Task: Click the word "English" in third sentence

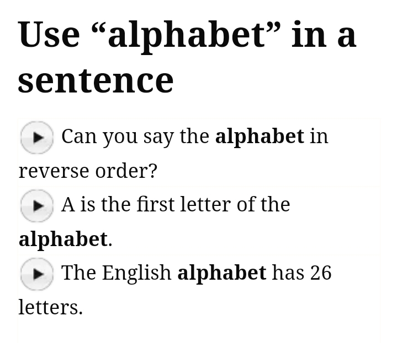Action: [136, 273]
